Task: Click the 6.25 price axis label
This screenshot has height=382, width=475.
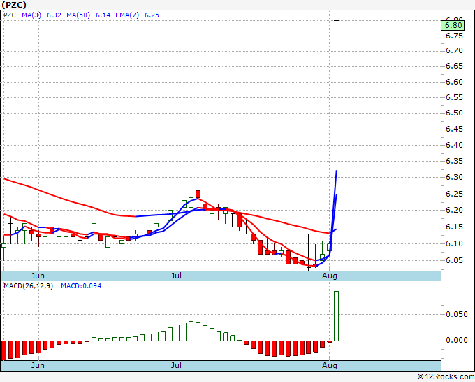Action: (x=454, y=194)
